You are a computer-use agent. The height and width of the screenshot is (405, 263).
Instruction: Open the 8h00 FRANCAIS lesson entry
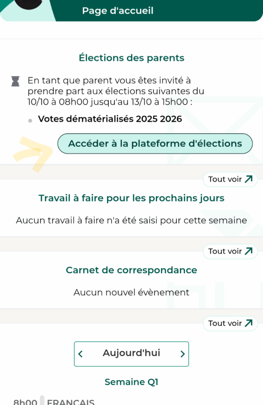[70, 401]
